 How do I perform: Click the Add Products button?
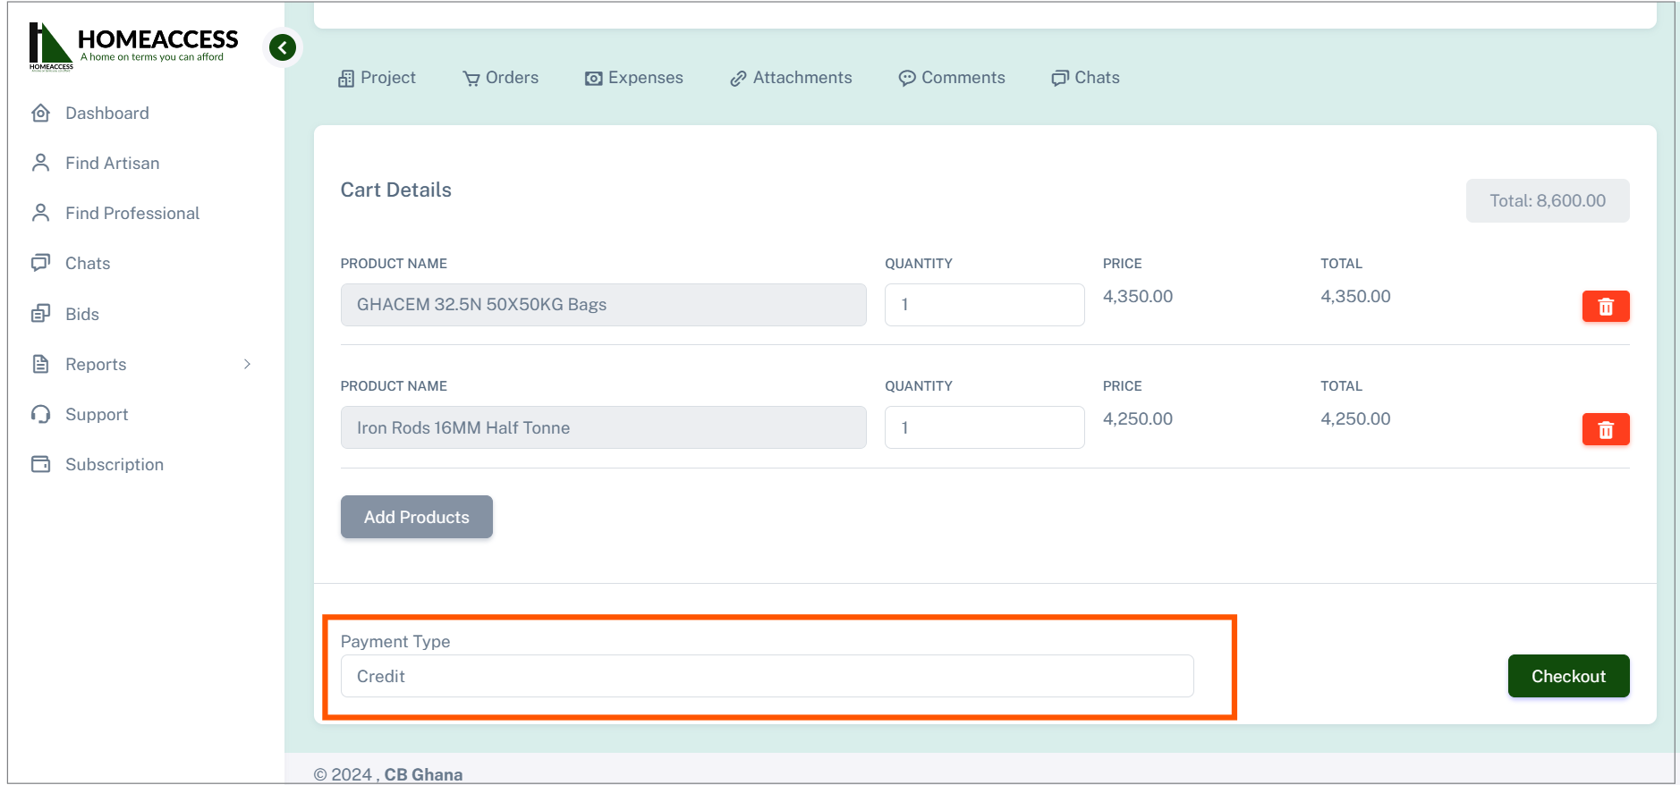pyautogui.click(x=417, y=517)
